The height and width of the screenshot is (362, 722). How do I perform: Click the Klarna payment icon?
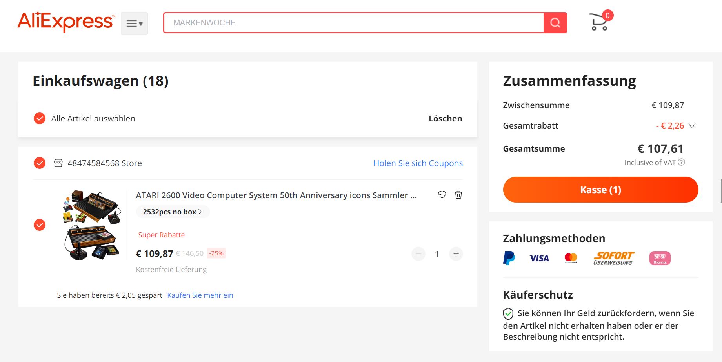click(660, 258)
